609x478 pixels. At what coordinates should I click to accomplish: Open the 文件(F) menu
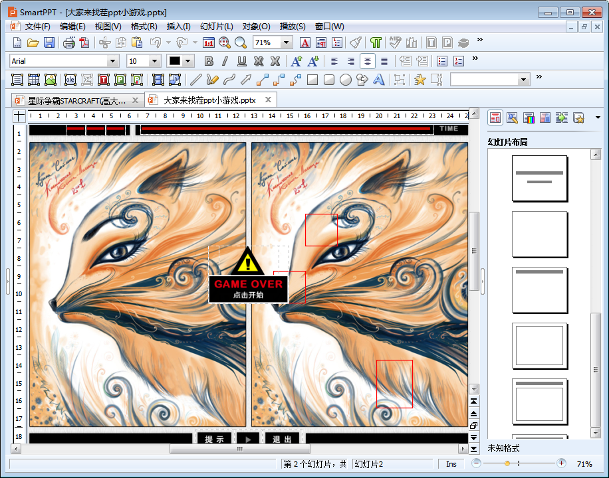pyautogui.click(x=38, y=27)
